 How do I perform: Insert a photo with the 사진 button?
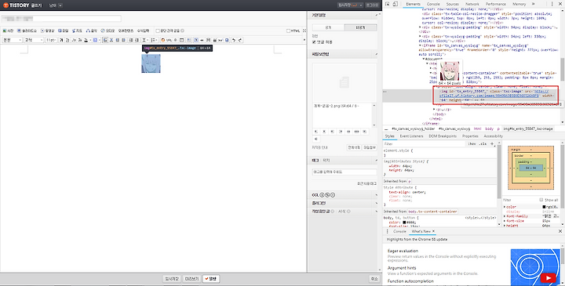coord(9,31)
